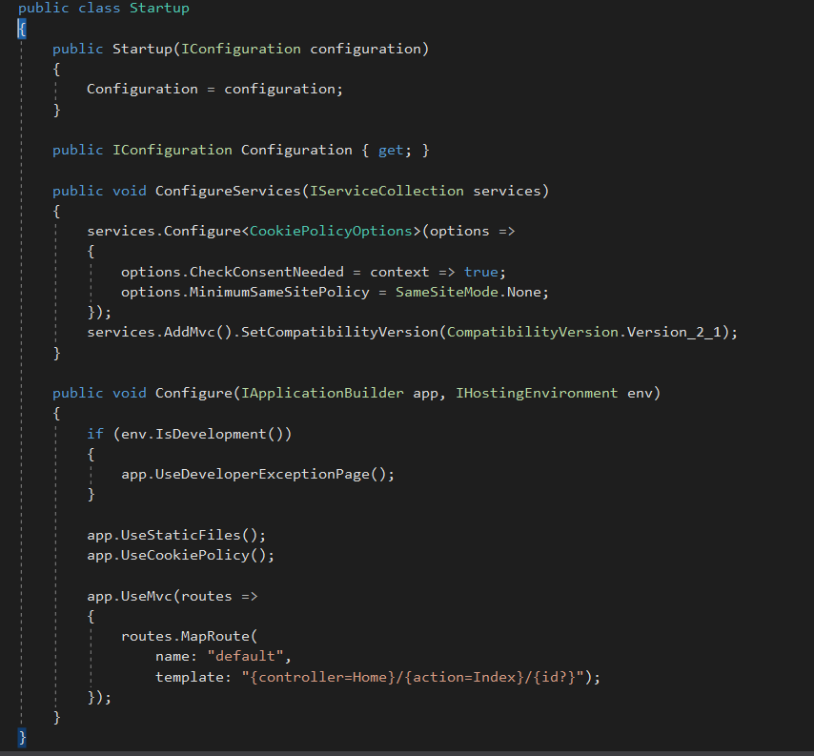Click the Configuration property name after IConfiguration

coord(296,150)
